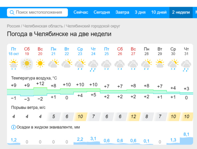
Task: Click the +12 maximum temperature value
Action: (40, 84)
